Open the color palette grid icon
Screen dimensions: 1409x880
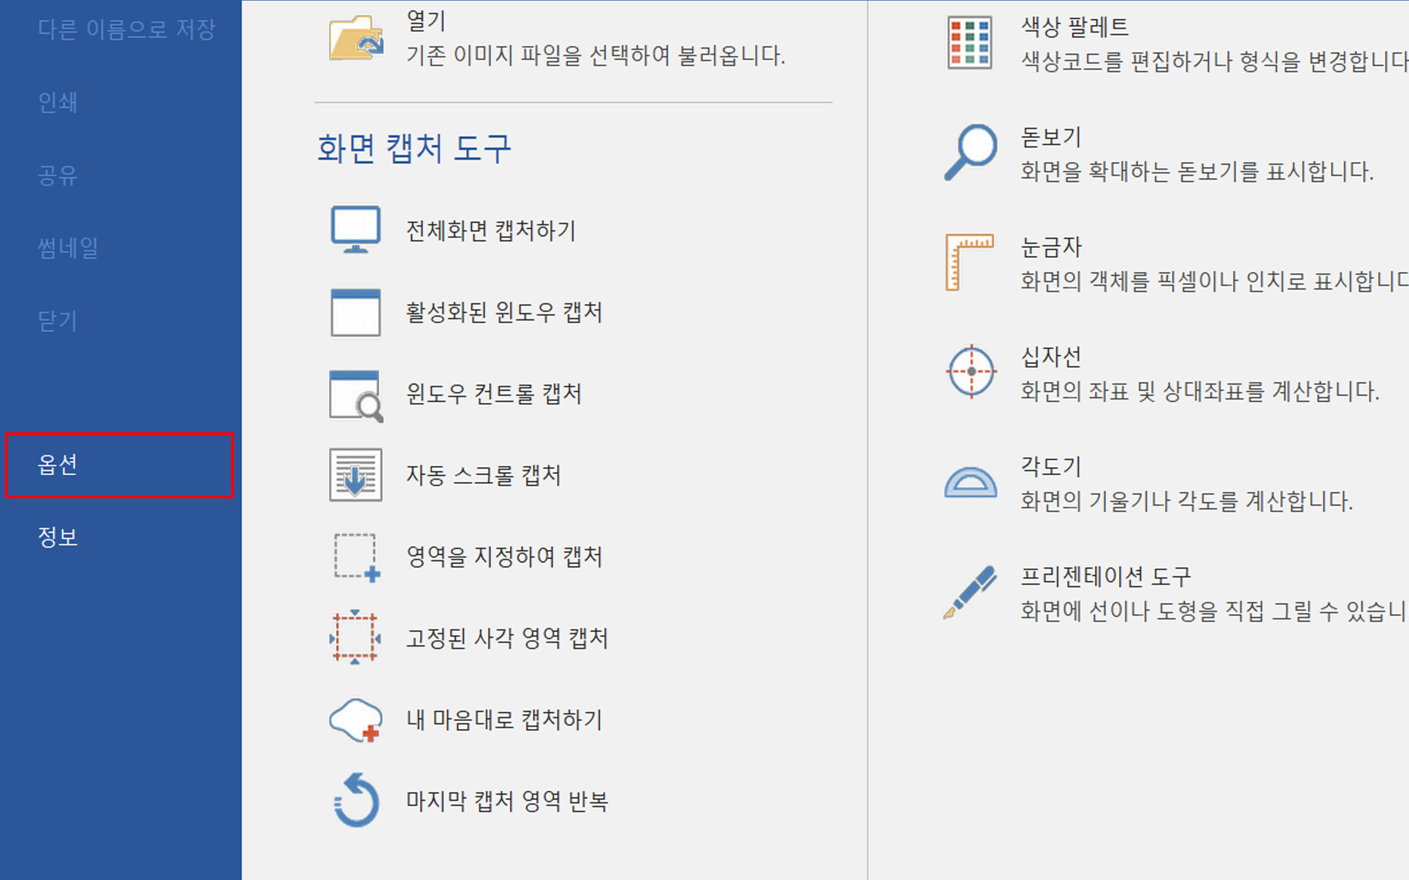[x=969, y=42]
